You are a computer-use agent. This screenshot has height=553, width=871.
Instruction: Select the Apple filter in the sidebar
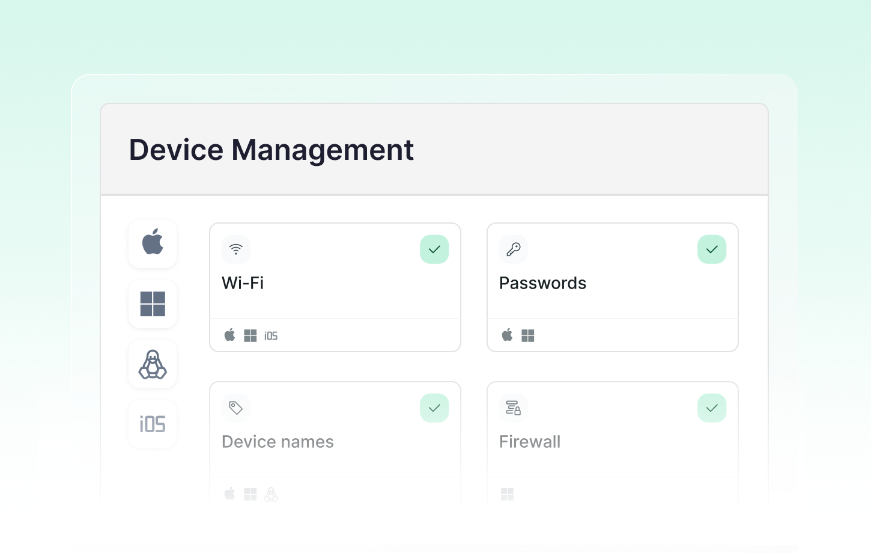click(x=153, y=243)
